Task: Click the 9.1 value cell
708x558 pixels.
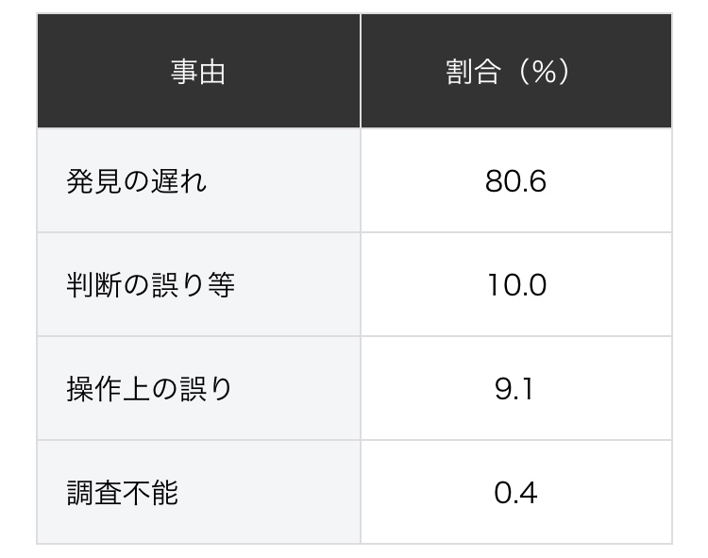Action: pos(516,388)
